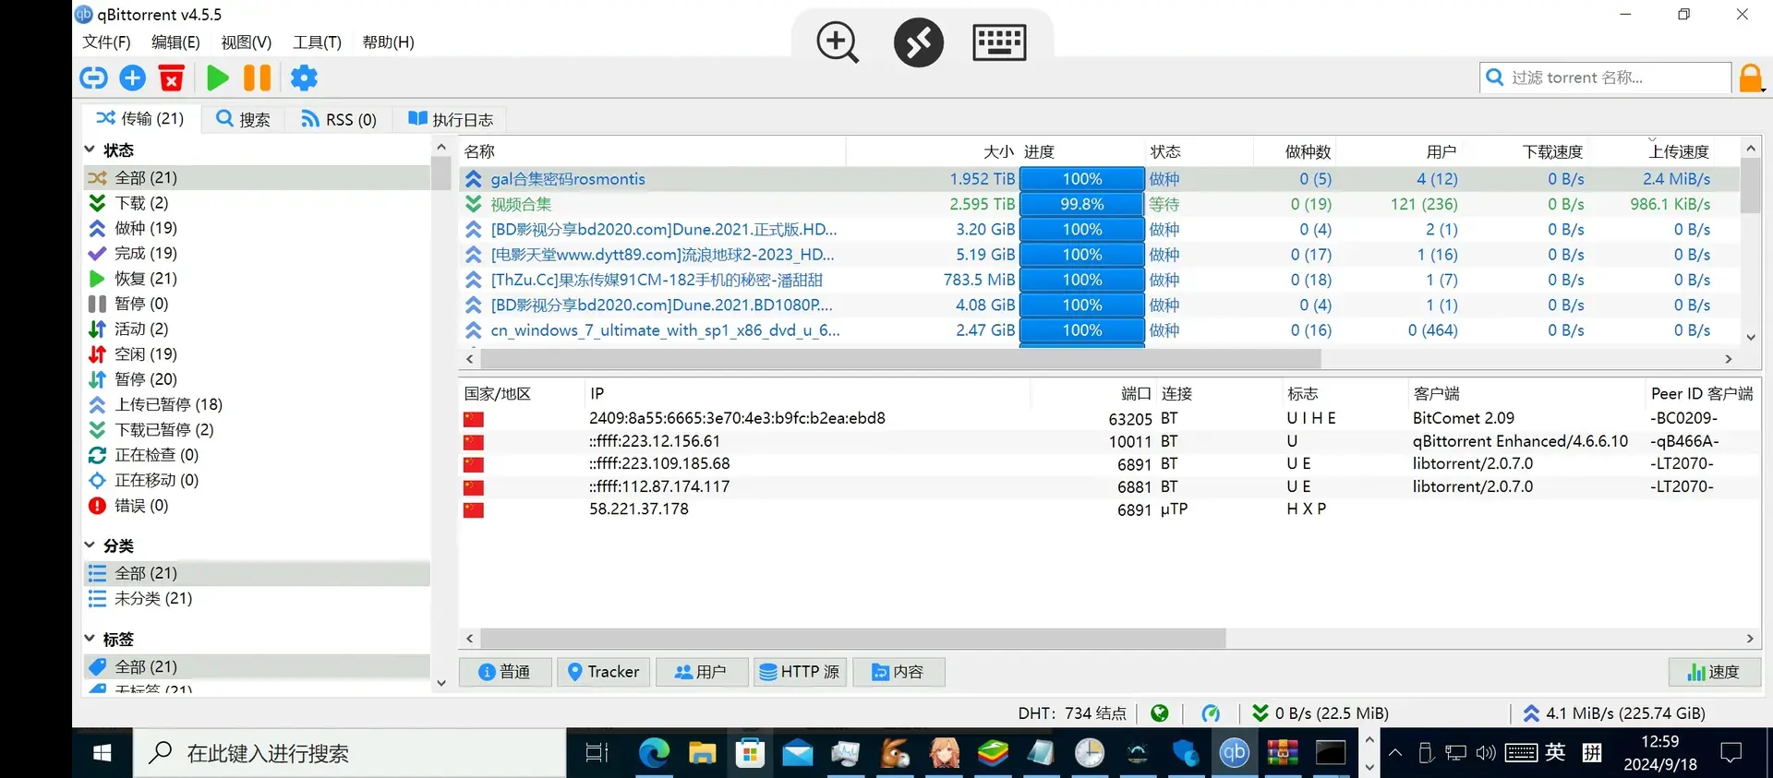
Task: Click the 用户 peers button
Action: coord(701,672)
